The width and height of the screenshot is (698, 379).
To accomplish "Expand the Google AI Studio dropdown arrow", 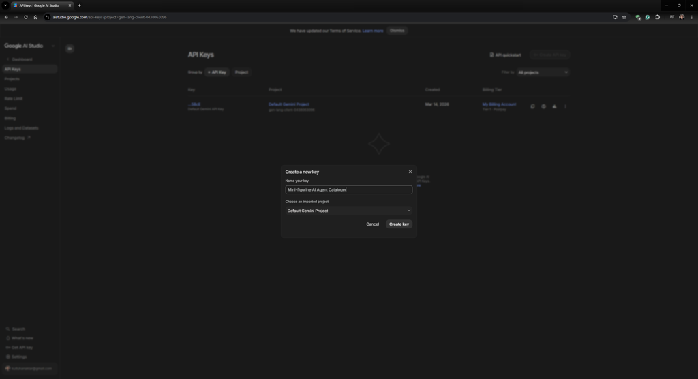I will (x=53, y=46).
